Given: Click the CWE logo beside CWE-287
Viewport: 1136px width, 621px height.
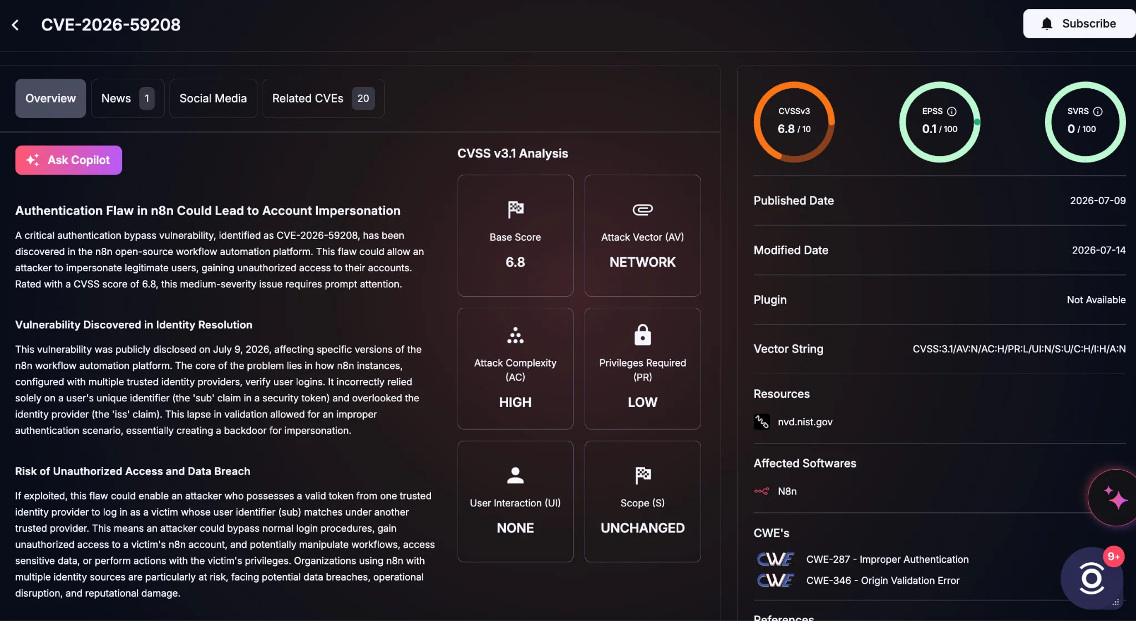Looking at the screenshot, I should pyautogui.click(x=775, y=559).
